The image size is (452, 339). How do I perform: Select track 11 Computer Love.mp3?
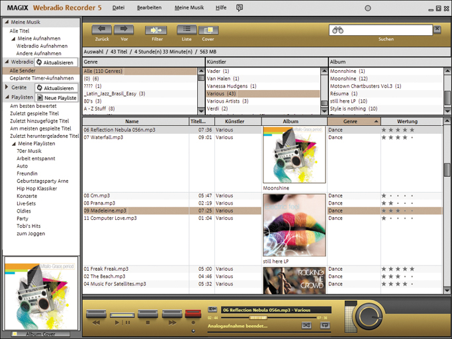pyautogui.click(x=110, y=218)
